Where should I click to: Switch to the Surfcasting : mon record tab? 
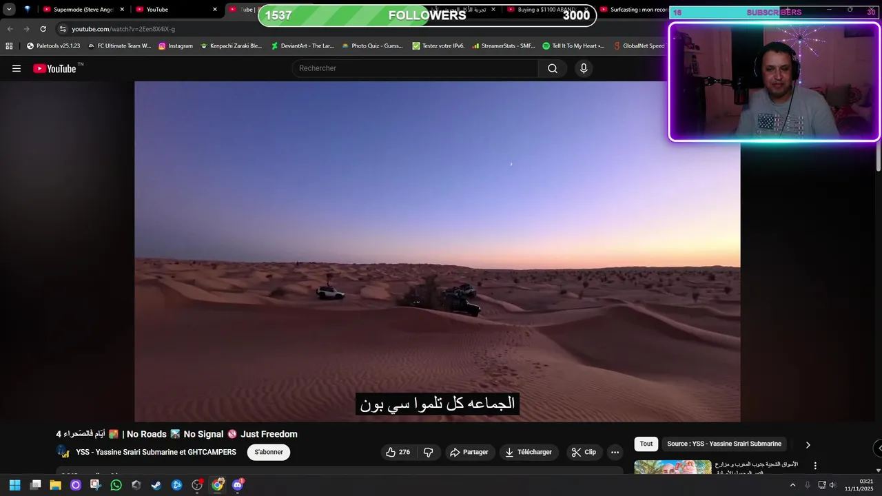point(633,10)
